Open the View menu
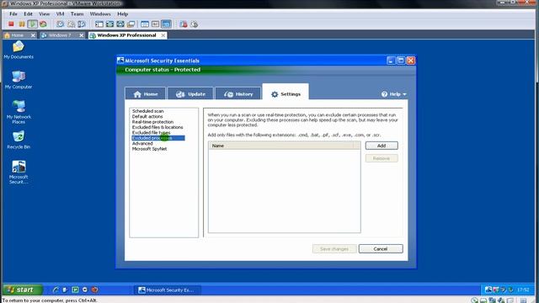The width and height of the screenshot is (539, 303). pyautogui.click(x=45, y=14)
